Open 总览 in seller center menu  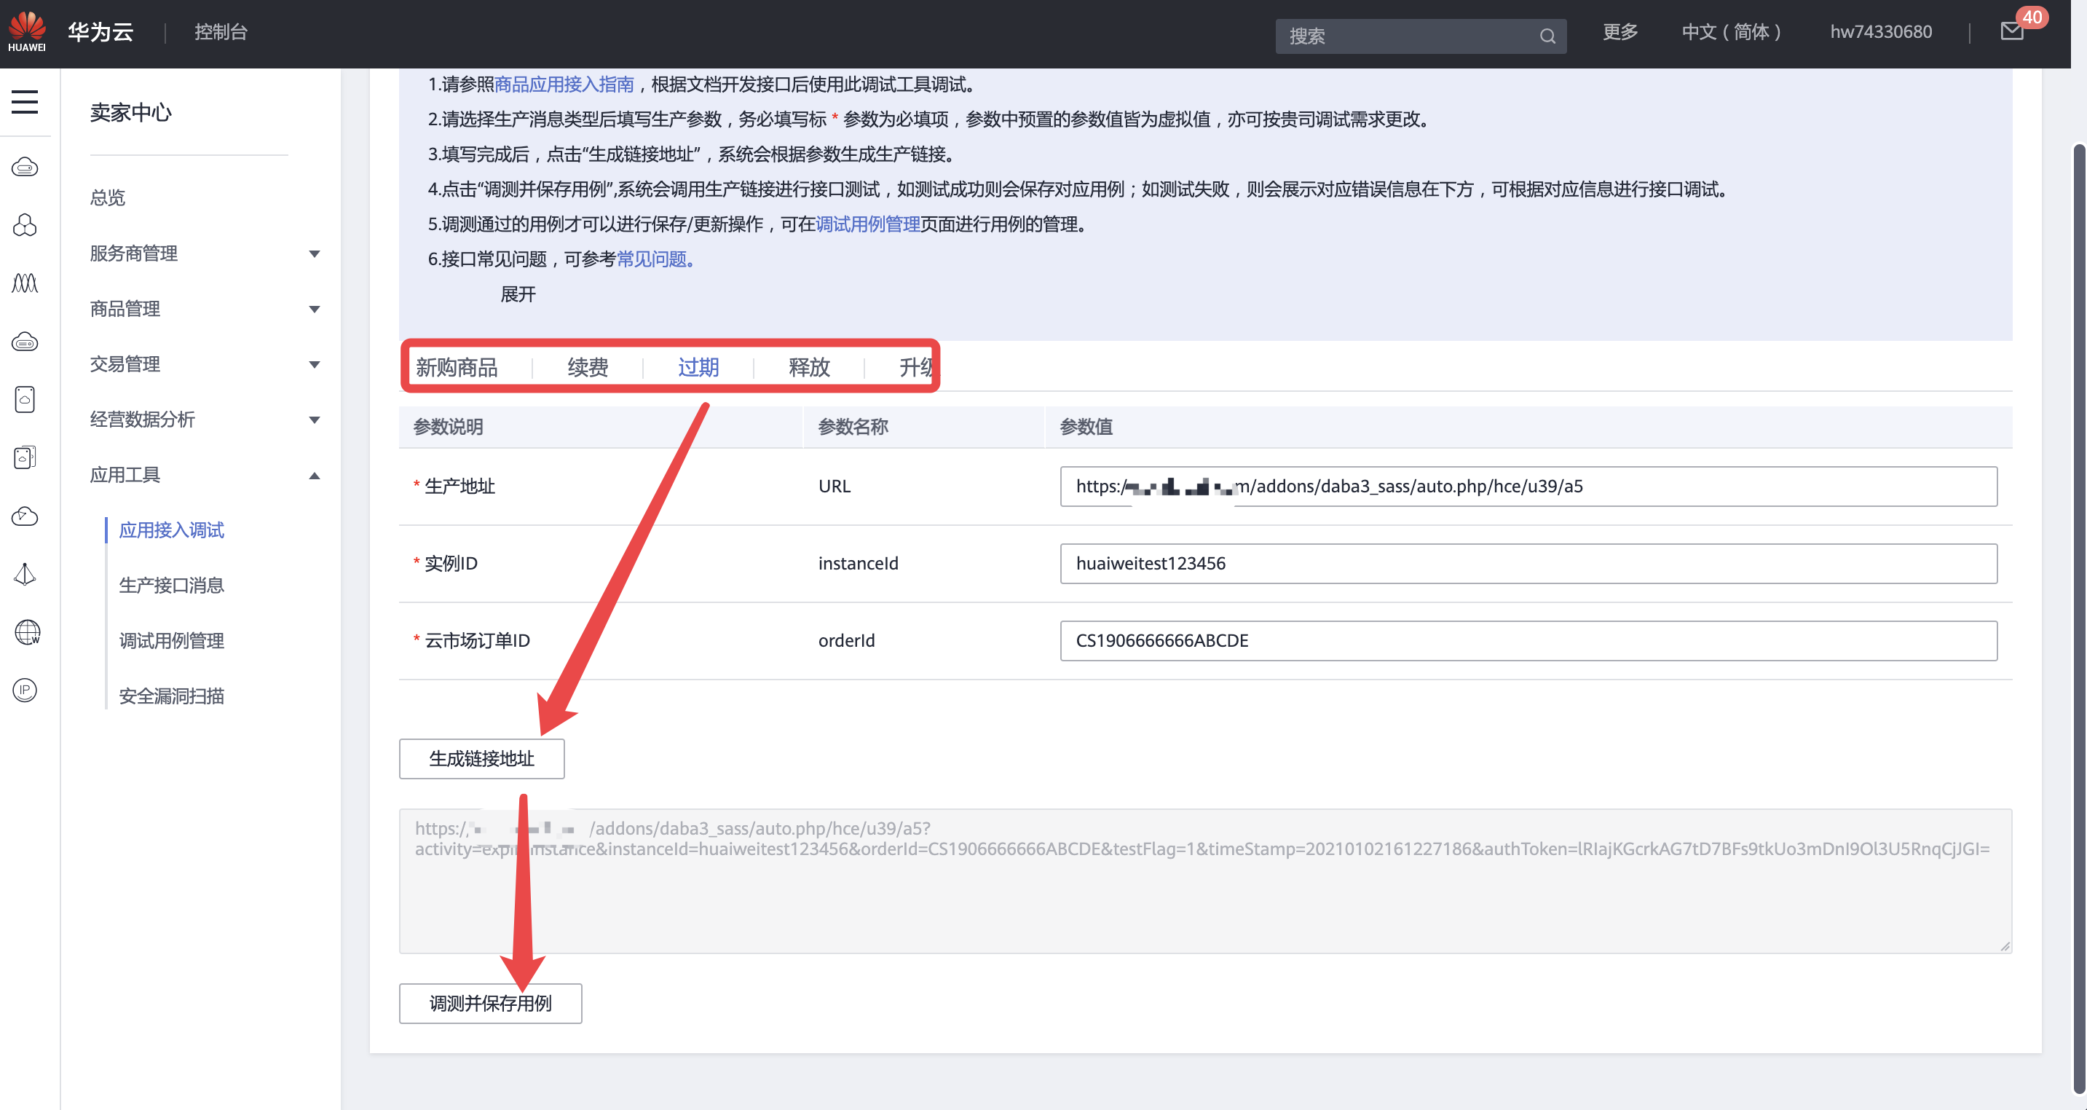(x=108, y=197)
